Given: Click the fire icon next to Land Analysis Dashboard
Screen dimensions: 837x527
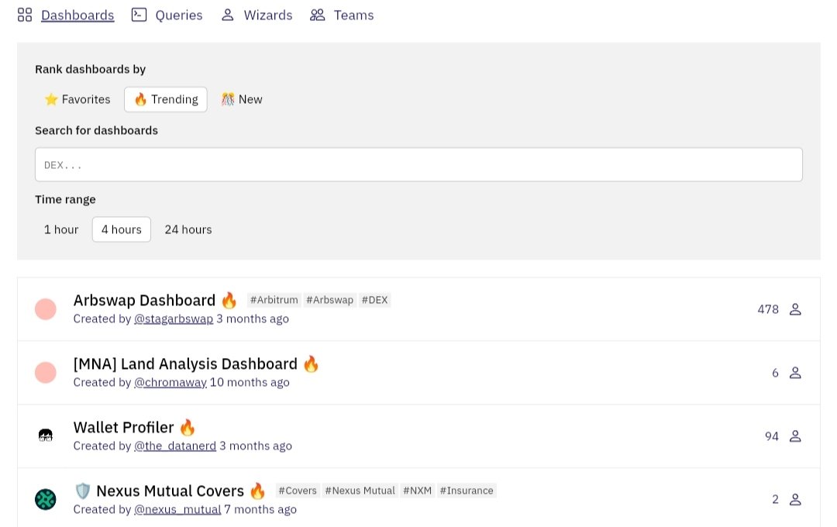Looking at the screenshot, I should pyautogui.click(x=311, y=363).
